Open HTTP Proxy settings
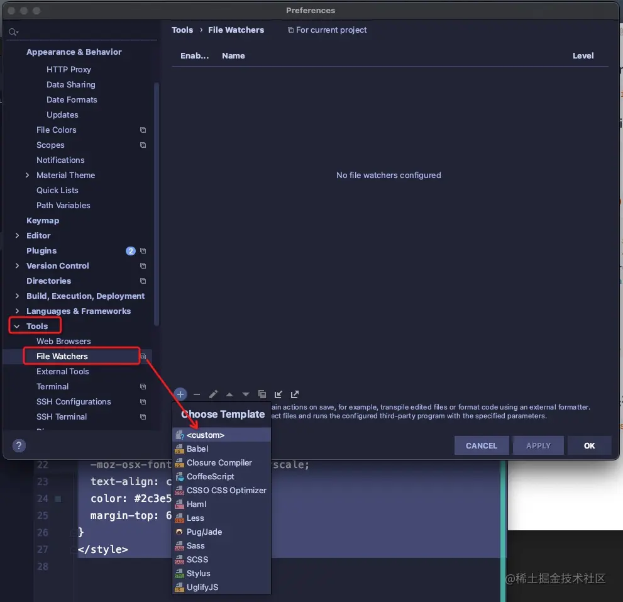The width and height of the screenshot is (623, 602). point(69,70)
